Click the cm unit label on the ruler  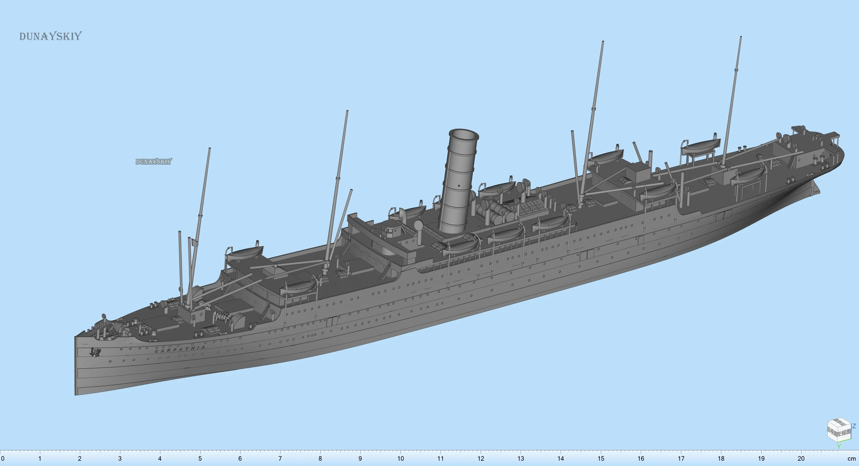852,459
